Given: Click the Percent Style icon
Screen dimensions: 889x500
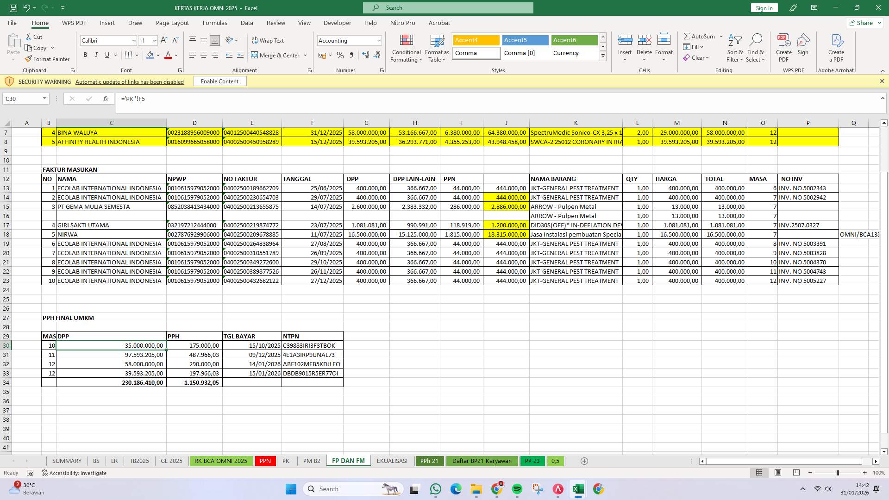Looking at the screenshot, I should 341,55.
